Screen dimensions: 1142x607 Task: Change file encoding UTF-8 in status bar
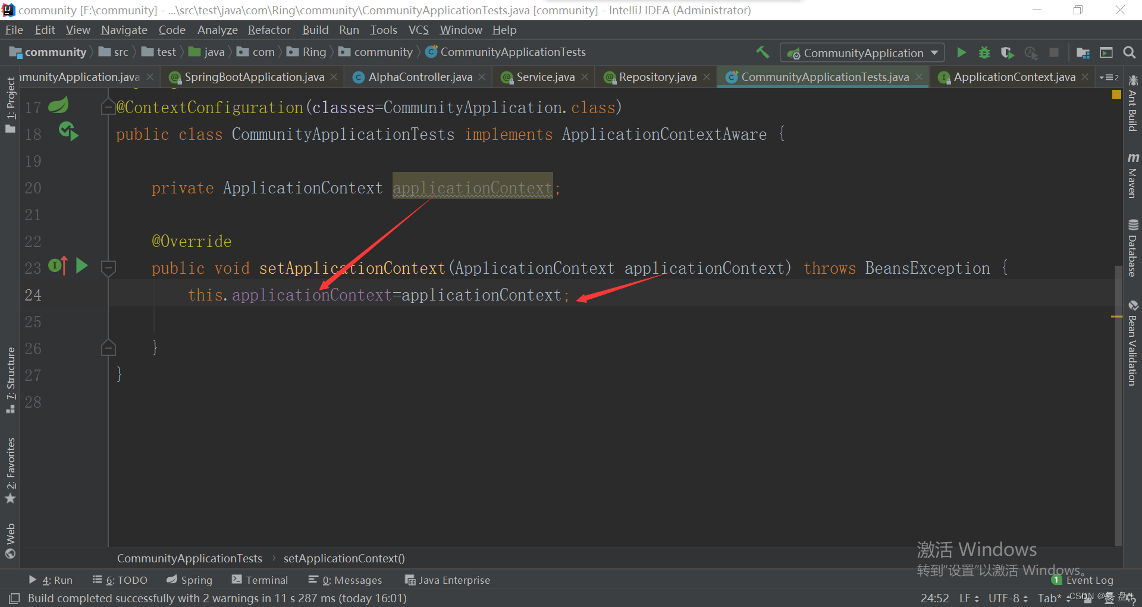point(1008,598)
